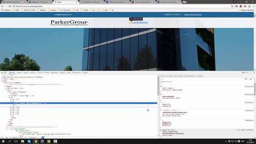
Task: Switch to Chrome on the taskbar
Action: [36, 141]
